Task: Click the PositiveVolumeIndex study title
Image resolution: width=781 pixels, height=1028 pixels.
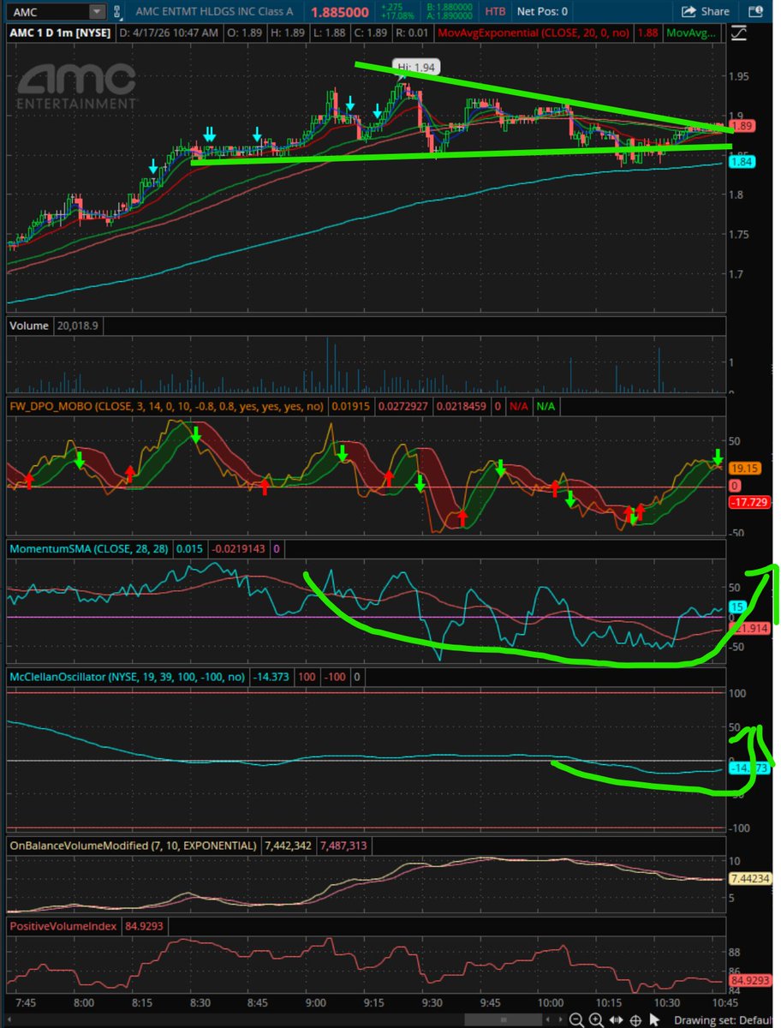Action: pos(64,925)
